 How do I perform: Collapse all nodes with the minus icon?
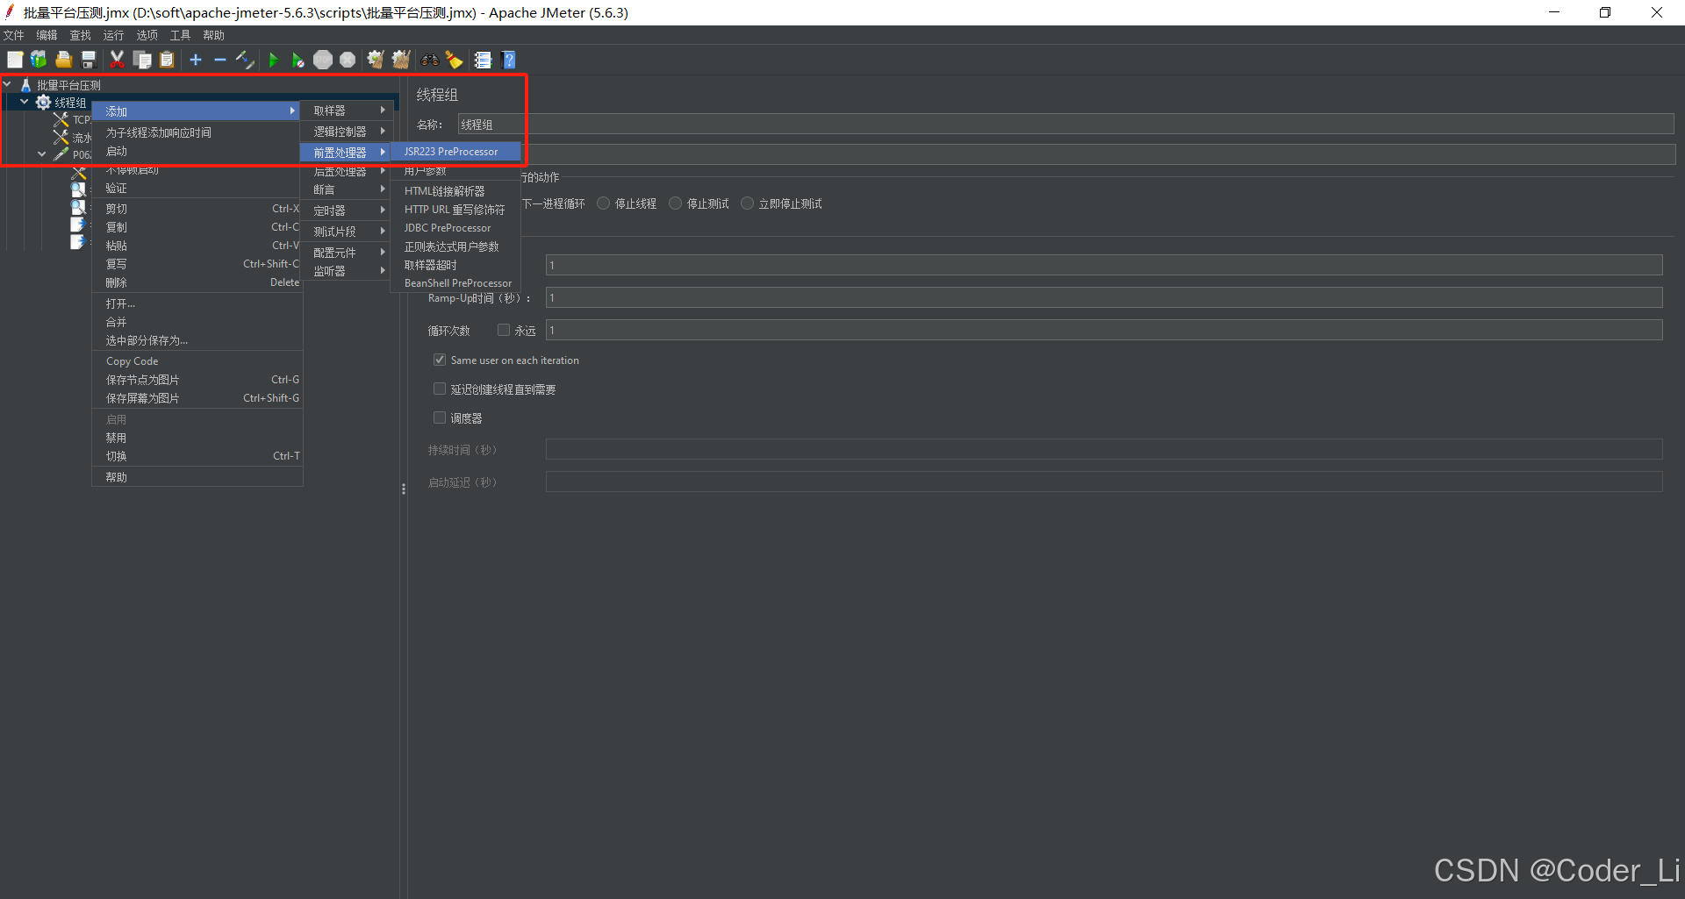point(220,60)
